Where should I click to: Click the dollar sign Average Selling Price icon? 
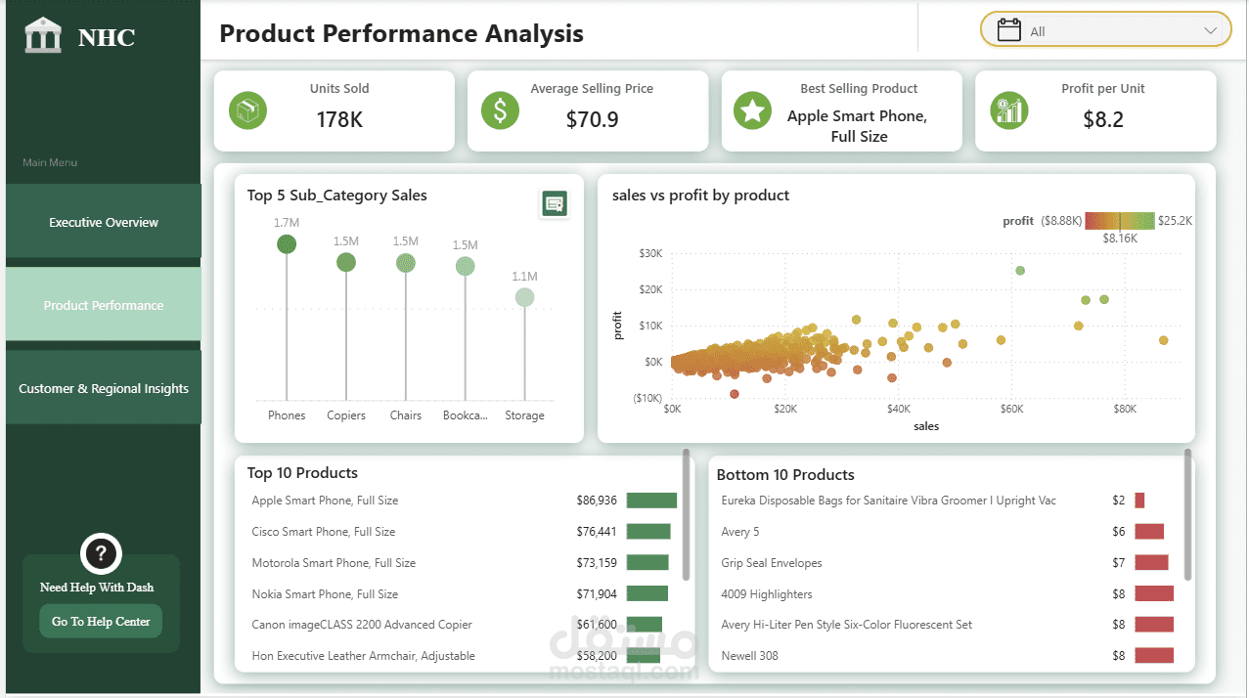click(x=500, y=109)
